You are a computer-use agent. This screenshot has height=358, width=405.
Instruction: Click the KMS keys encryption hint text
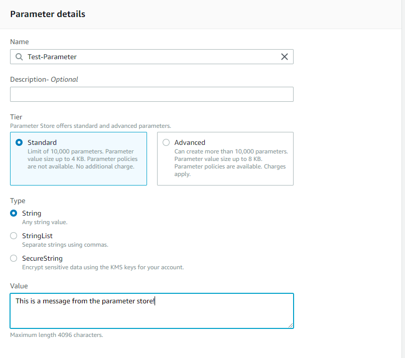tap(103, 267)
